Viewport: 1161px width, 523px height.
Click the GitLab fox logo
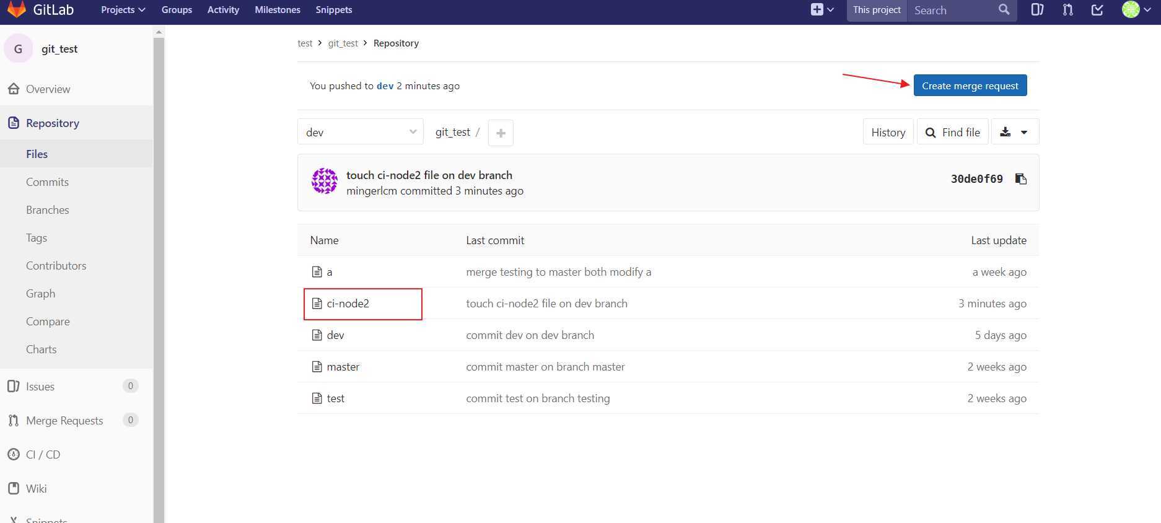click(17, 9)
